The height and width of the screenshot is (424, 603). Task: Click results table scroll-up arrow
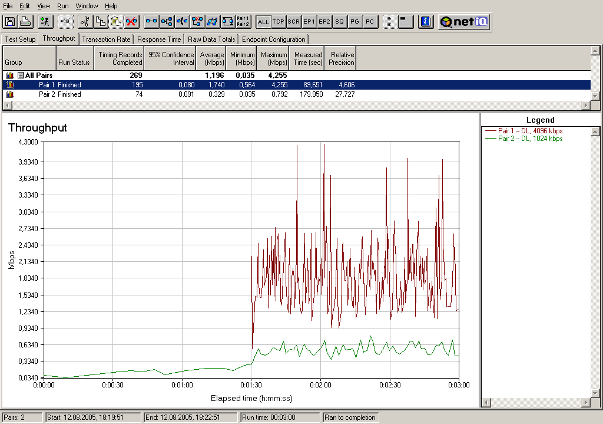pyautogui.click(x=595, y=51)
